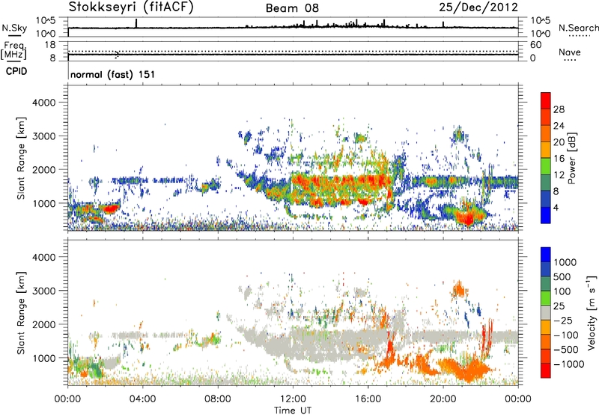Select the "Power [dB]" colorbar title

click(x=571, y=158)
